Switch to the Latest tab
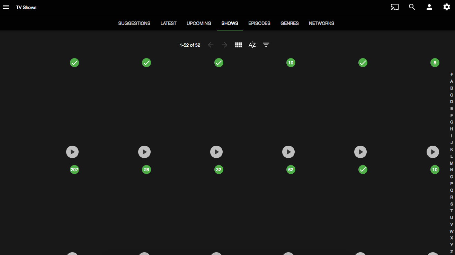The width and height of the screenshot is (455, 255). pyautogui.click(x=168, y=23)
